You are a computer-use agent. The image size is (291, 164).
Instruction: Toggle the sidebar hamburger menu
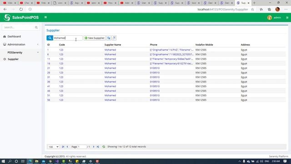45,17
